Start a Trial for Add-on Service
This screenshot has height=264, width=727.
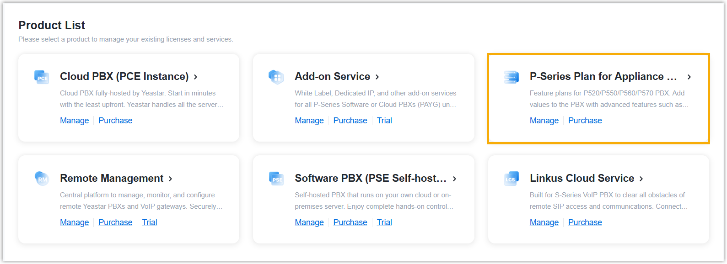point(384,121)
